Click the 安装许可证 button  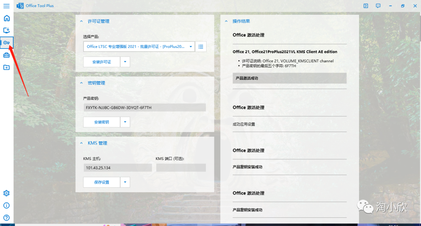point(101,62)
